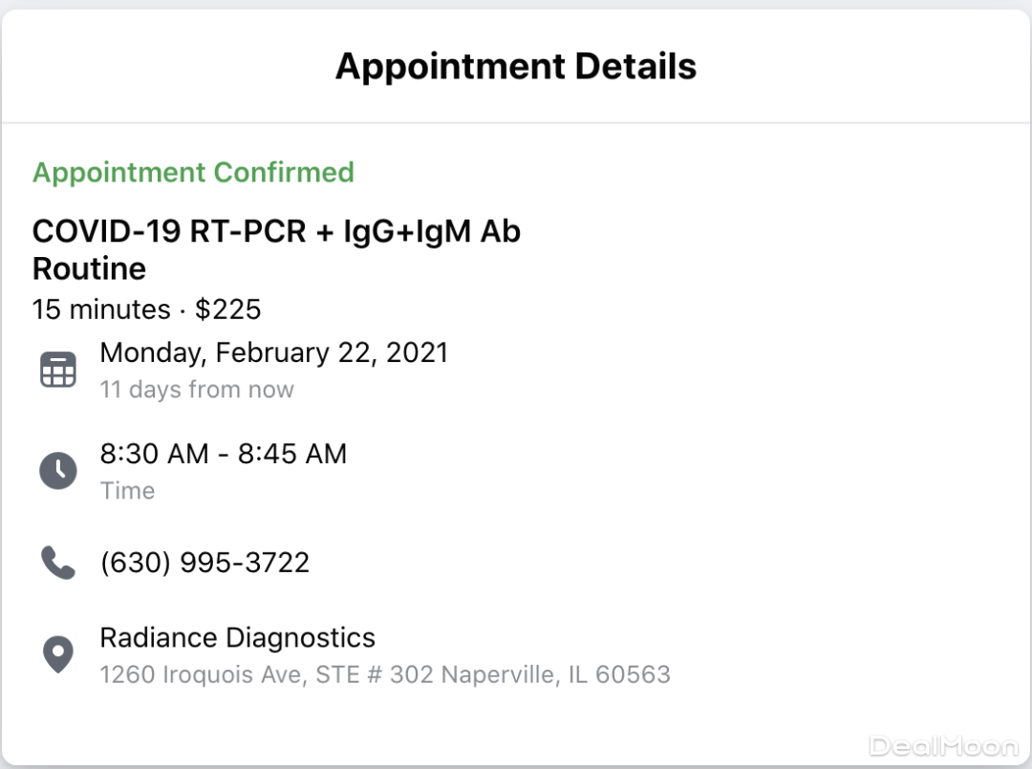Select the date Monday, February 22, 2021
This screenshot has width=1032, height=769.
[273, 352]
